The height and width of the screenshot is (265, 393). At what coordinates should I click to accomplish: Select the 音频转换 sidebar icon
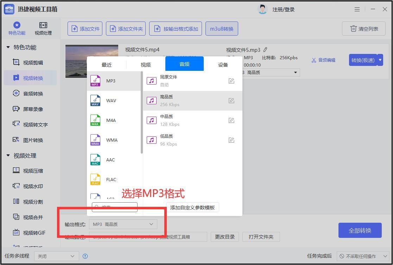click(x=28, y=93)
